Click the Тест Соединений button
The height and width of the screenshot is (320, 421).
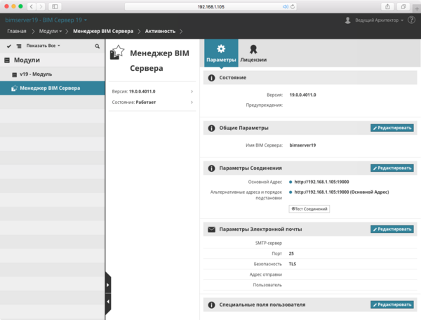(x=309, y=209)
